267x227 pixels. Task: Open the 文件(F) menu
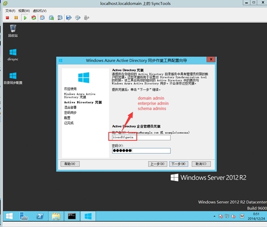(10, 11)
